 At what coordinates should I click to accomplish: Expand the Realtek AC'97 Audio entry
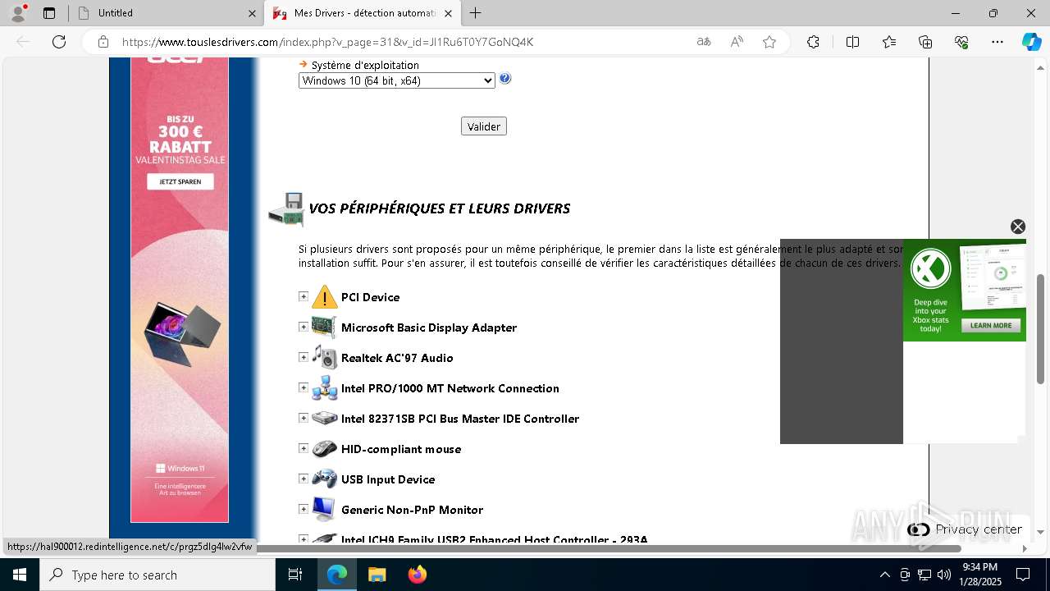pos(304,357)
